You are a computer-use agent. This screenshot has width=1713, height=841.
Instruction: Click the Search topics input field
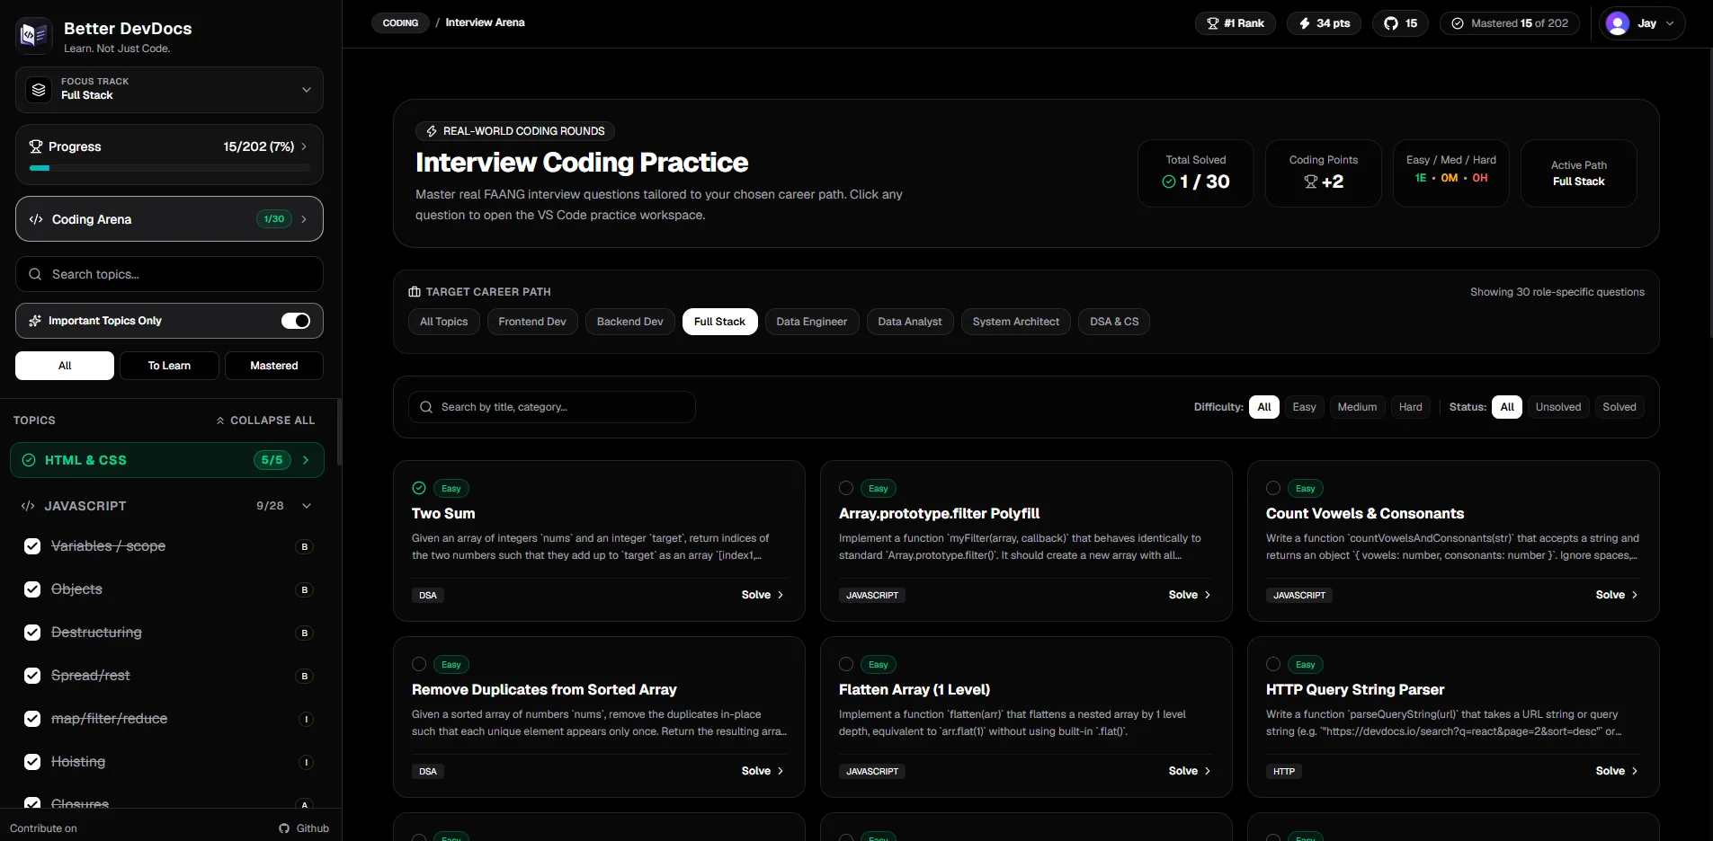point(169,274)
